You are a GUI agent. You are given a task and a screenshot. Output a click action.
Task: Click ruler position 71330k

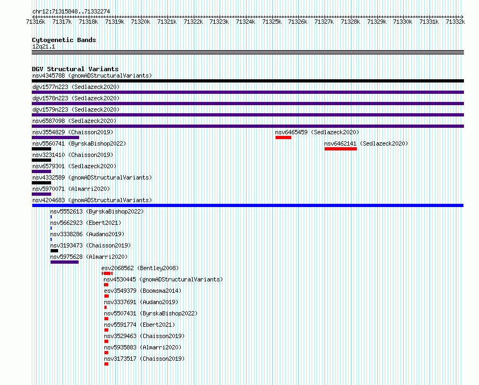click(x=403, y=22)
